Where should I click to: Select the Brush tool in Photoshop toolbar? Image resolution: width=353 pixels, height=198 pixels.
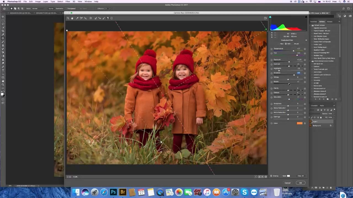[x=3, y=42]
